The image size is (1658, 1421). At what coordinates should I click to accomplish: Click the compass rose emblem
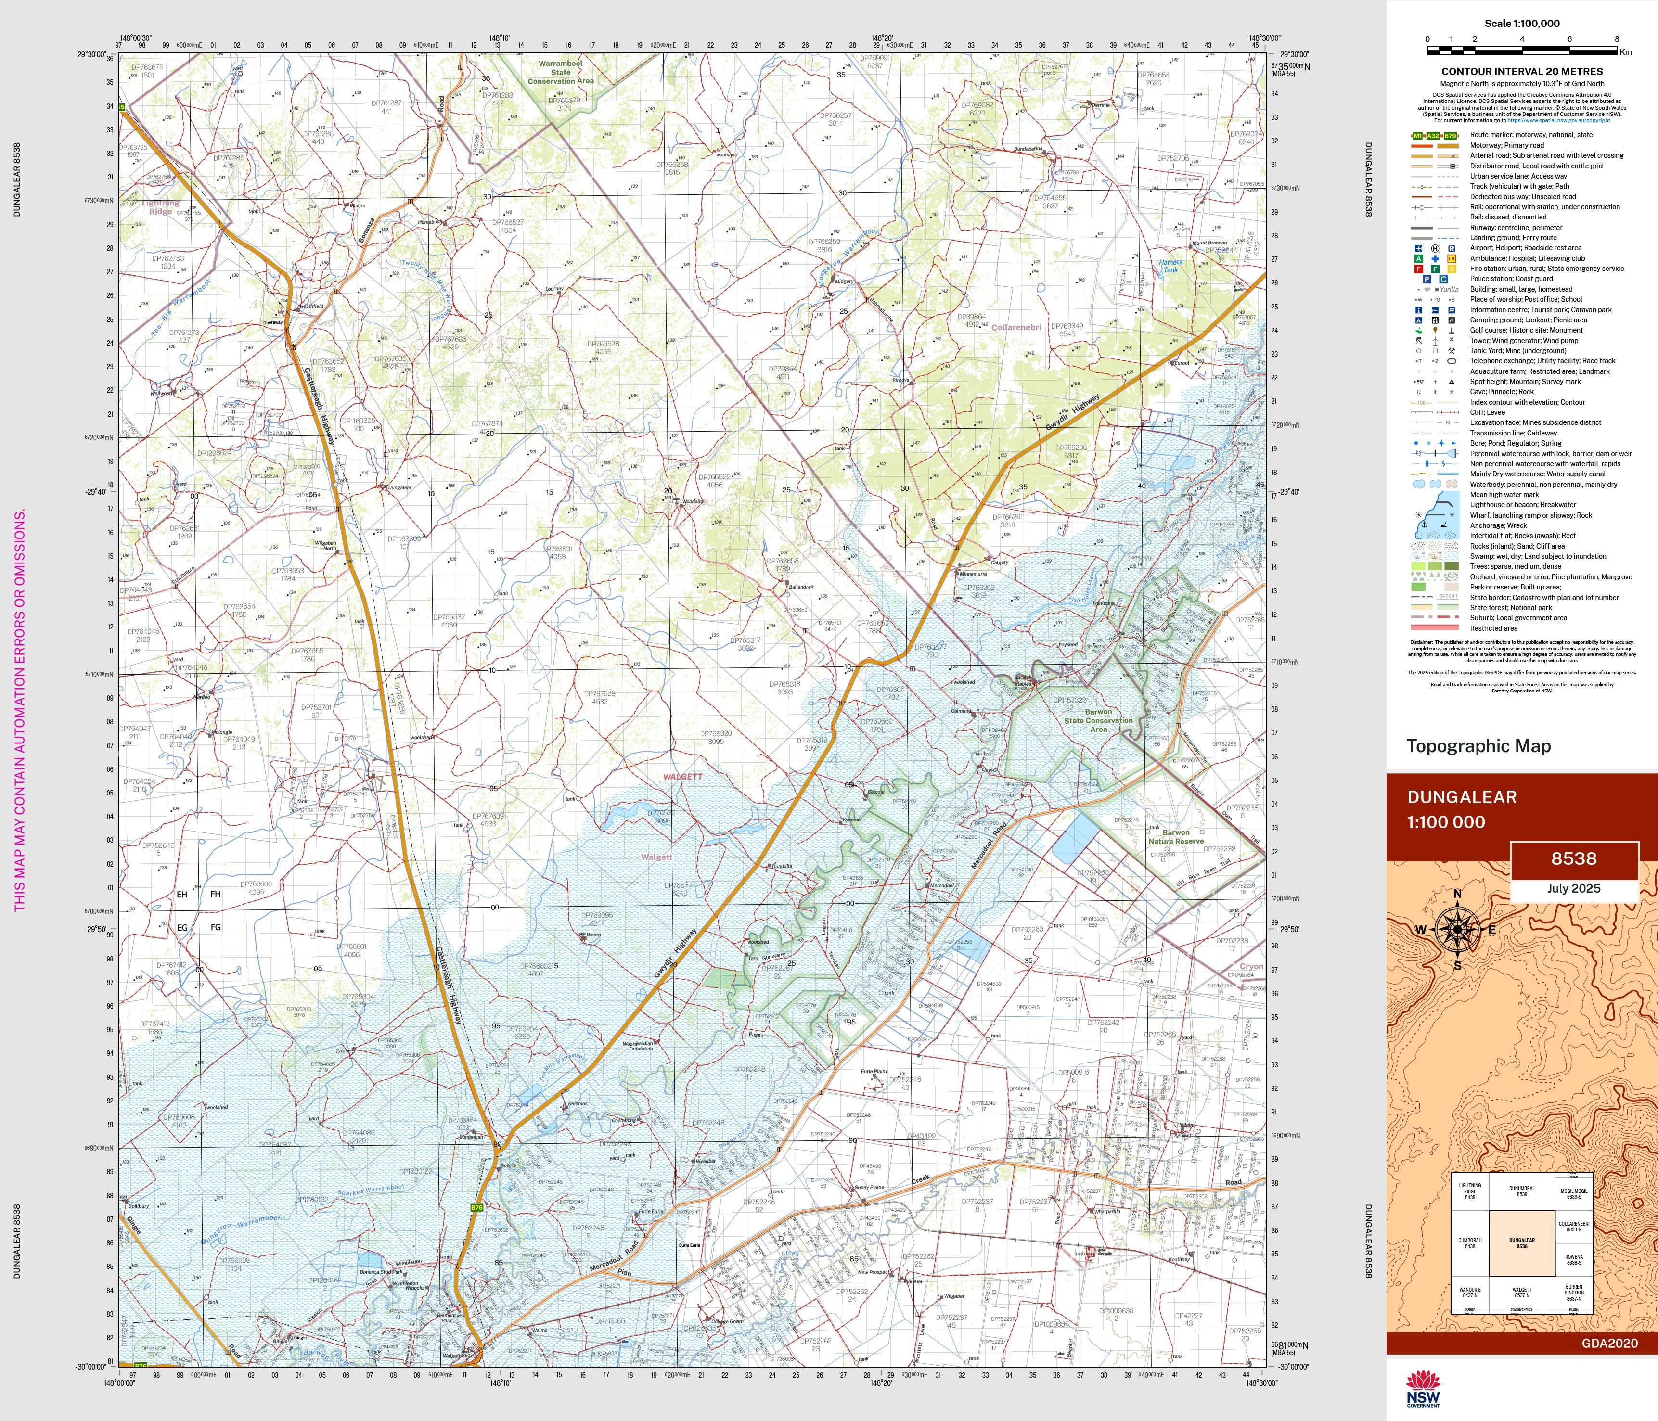pos(1457,930)
